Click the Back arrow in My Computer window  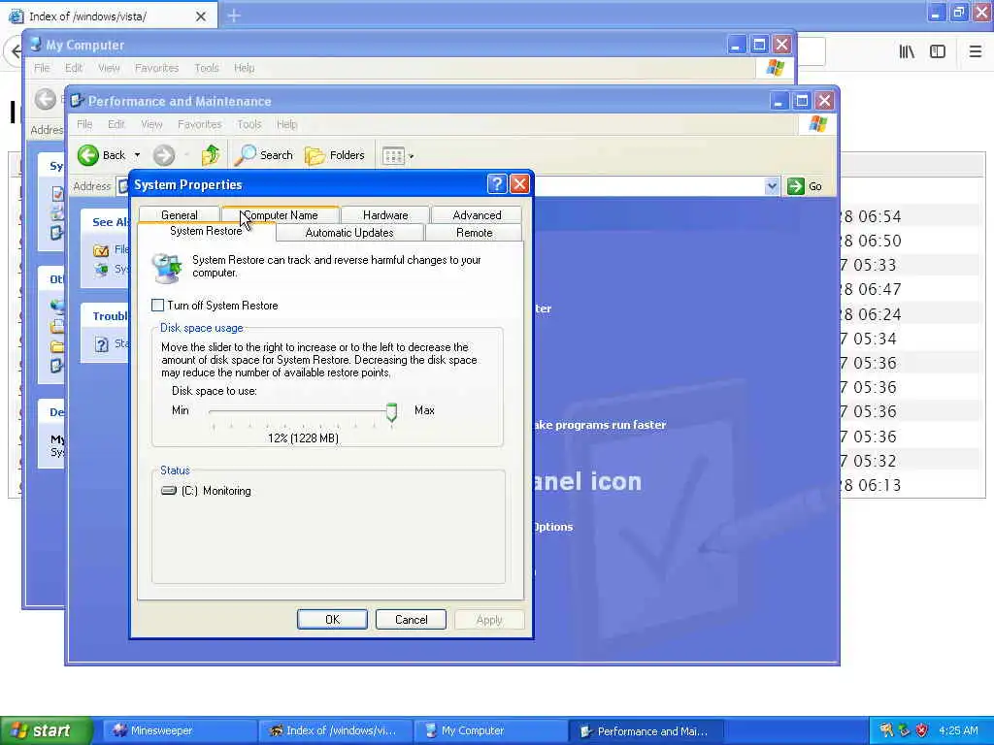pyautogui.click(x=45, y=99)
